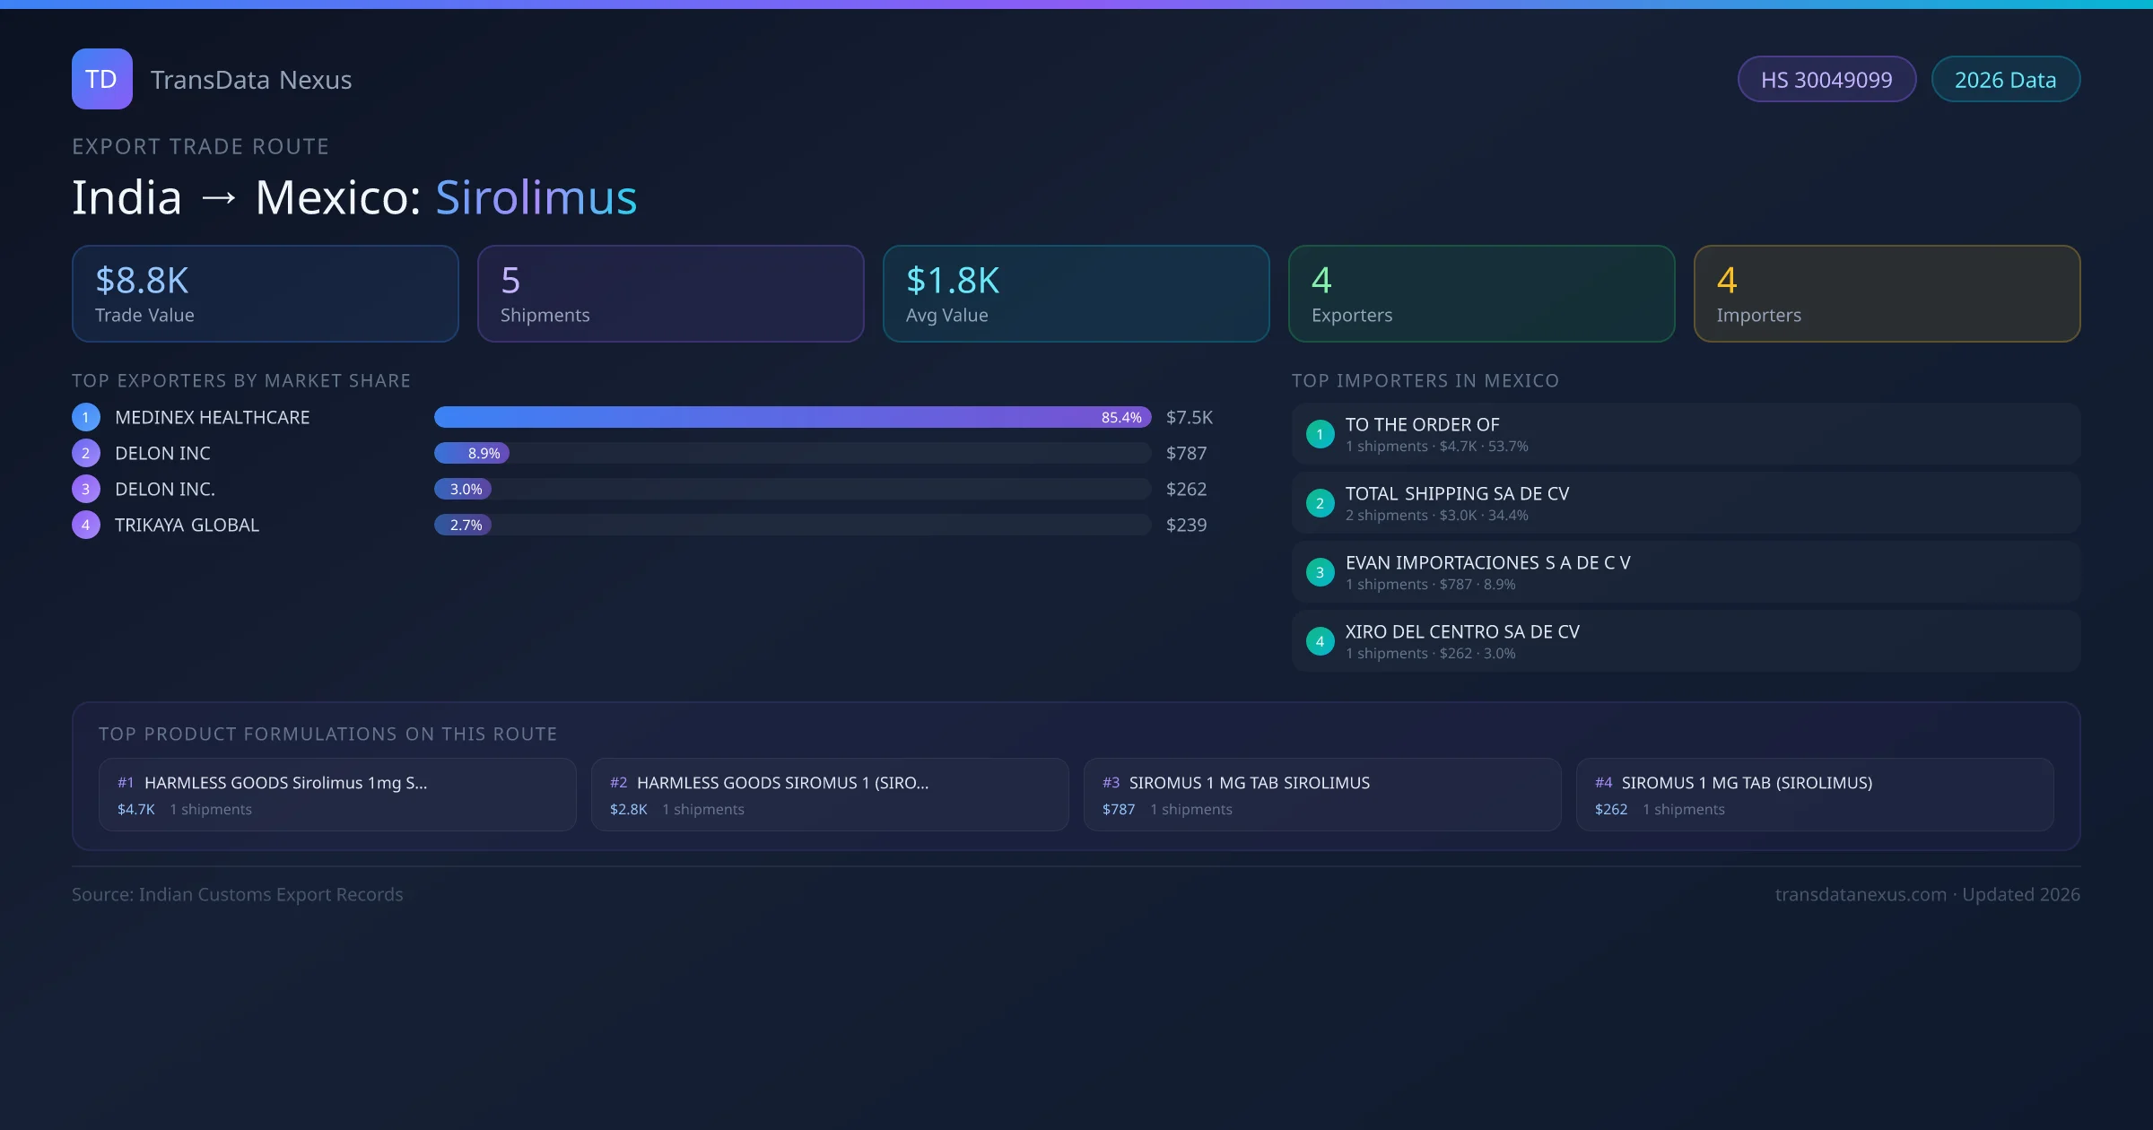2153x1130 pixels.
Task: Click the TransData Nexus brand name
Action: [251, 80]
